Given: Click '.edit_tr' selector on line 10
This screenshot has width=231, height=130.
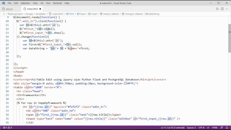Looking at the screenshot, I should pyautogui.click(x=28, y=21).
